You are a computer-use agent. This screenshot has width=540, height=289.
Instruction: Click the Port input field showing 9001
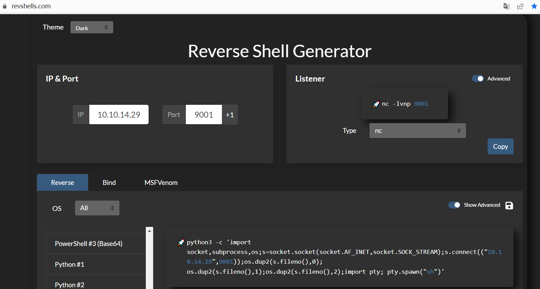(x=204, y=114)
